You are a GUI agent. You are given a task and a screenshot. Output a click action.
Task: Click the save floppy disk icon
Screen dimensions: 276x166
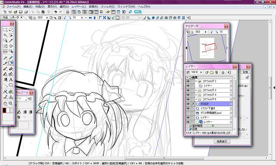(21, 12)
